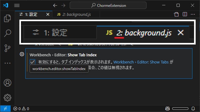Click the ChormeExtension command center search

coord(108,5)
